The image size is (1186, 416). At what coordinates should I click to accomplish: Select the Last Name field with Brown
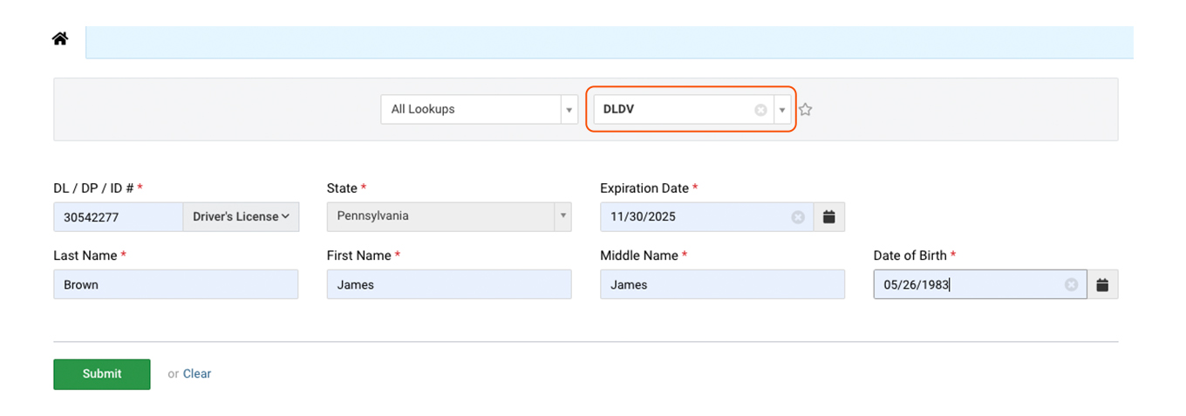176,284
